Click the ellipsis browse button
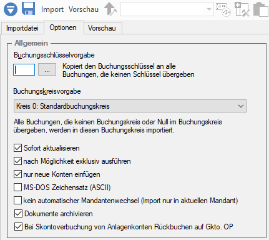The image size is (269, 240). (47, 69)
